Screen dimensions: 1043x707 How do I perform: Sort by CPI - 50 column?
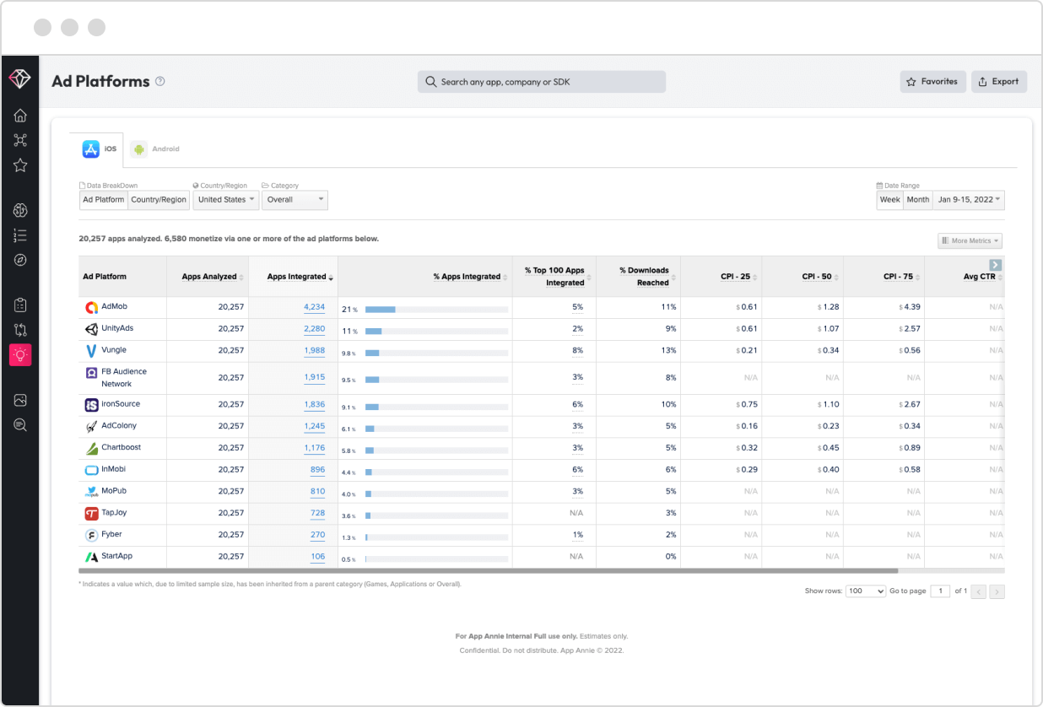(x=820, y=277)
